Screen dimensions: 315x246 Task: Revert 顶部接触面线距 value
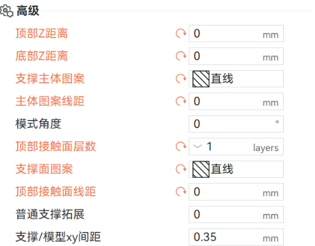181,192
